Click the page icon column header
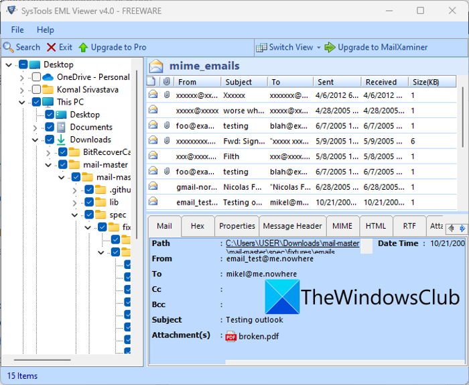This screenshot has width=469, height=385. click(151, 81)
